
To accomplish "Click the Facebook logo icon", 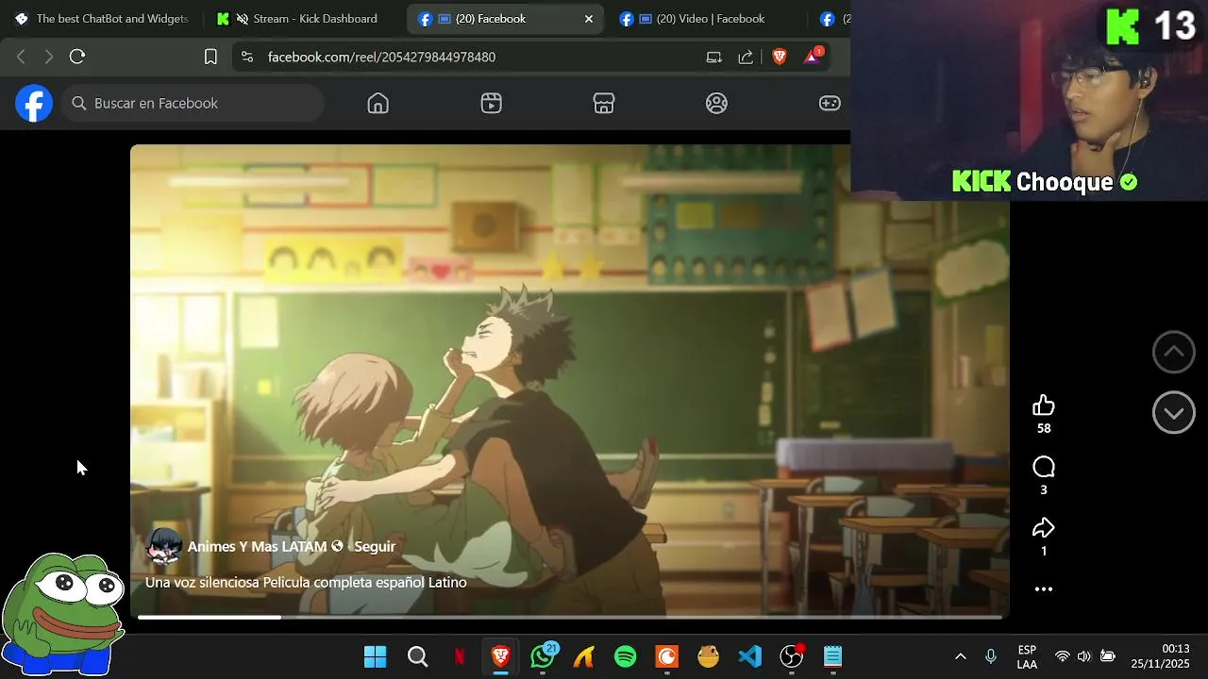I will pos(33,103).
